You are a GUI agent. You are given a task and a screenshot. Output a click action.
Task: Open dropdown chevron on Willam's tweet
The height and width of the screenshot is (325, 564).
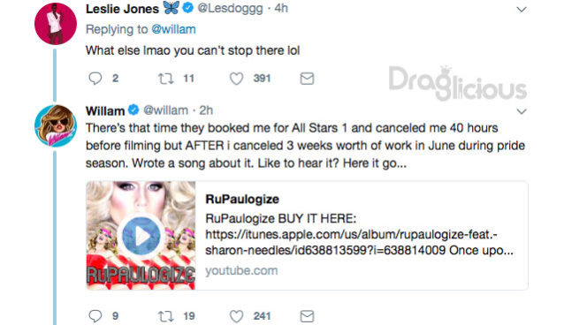click(522, 111)
